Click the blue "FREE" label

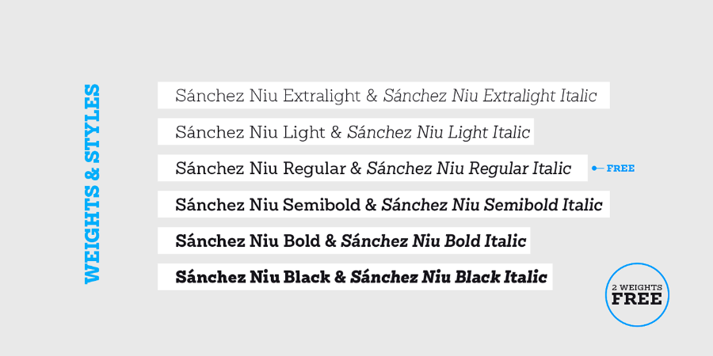[x=620, y=169]
